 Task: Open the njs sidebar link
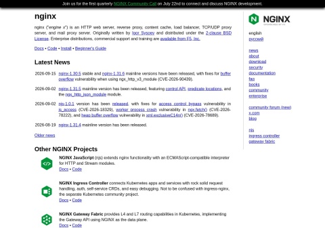click(x=251, y=130)
